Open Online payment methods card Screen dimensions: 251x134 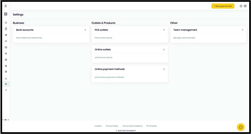(129, 69)
